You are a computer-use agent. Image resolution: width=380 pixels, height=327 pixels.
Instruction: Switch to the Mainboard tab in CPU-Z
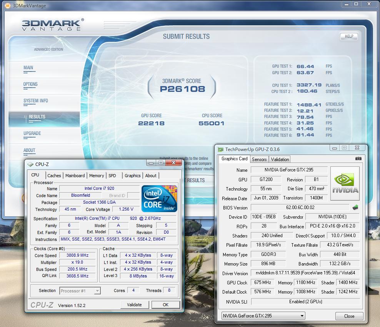click(75, 176)
